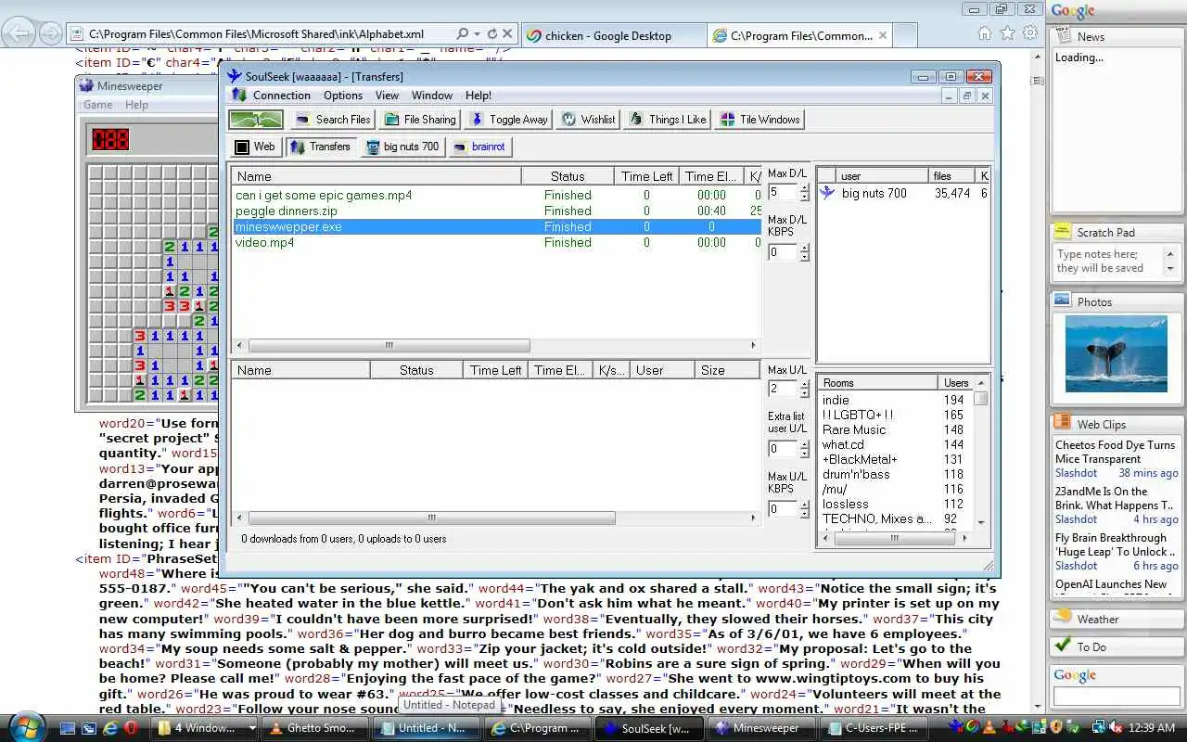The image size is (1187, 742).
Task: Open 'Cheetos Food Dye Turns Mice Transparent' clip
Action: point(1116,452)
